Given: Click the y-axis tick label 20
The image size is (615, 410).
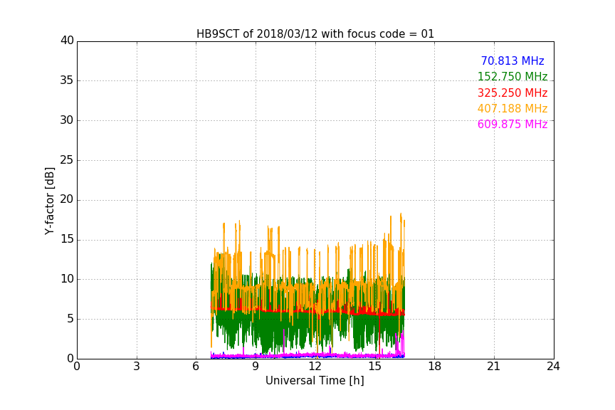Looking at the screenshot, I should (x=67, y=199).
